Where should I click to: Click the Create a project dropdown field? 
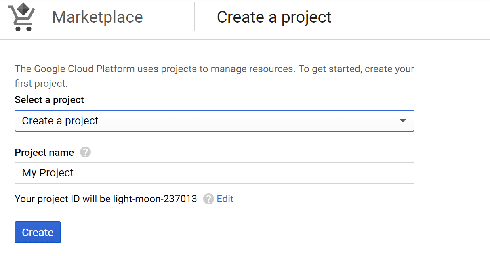pos(214,120)
